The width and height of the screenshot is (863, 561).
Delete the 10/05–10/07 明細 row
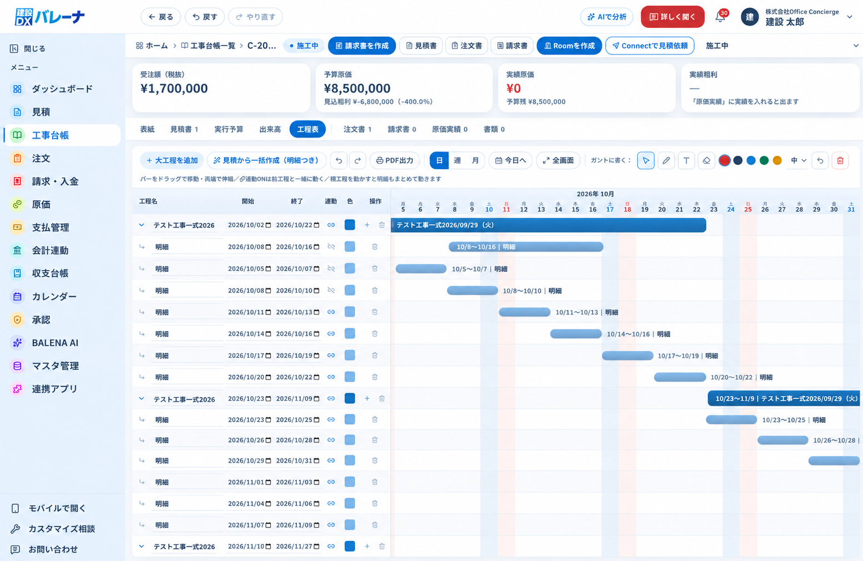point(375,269)
